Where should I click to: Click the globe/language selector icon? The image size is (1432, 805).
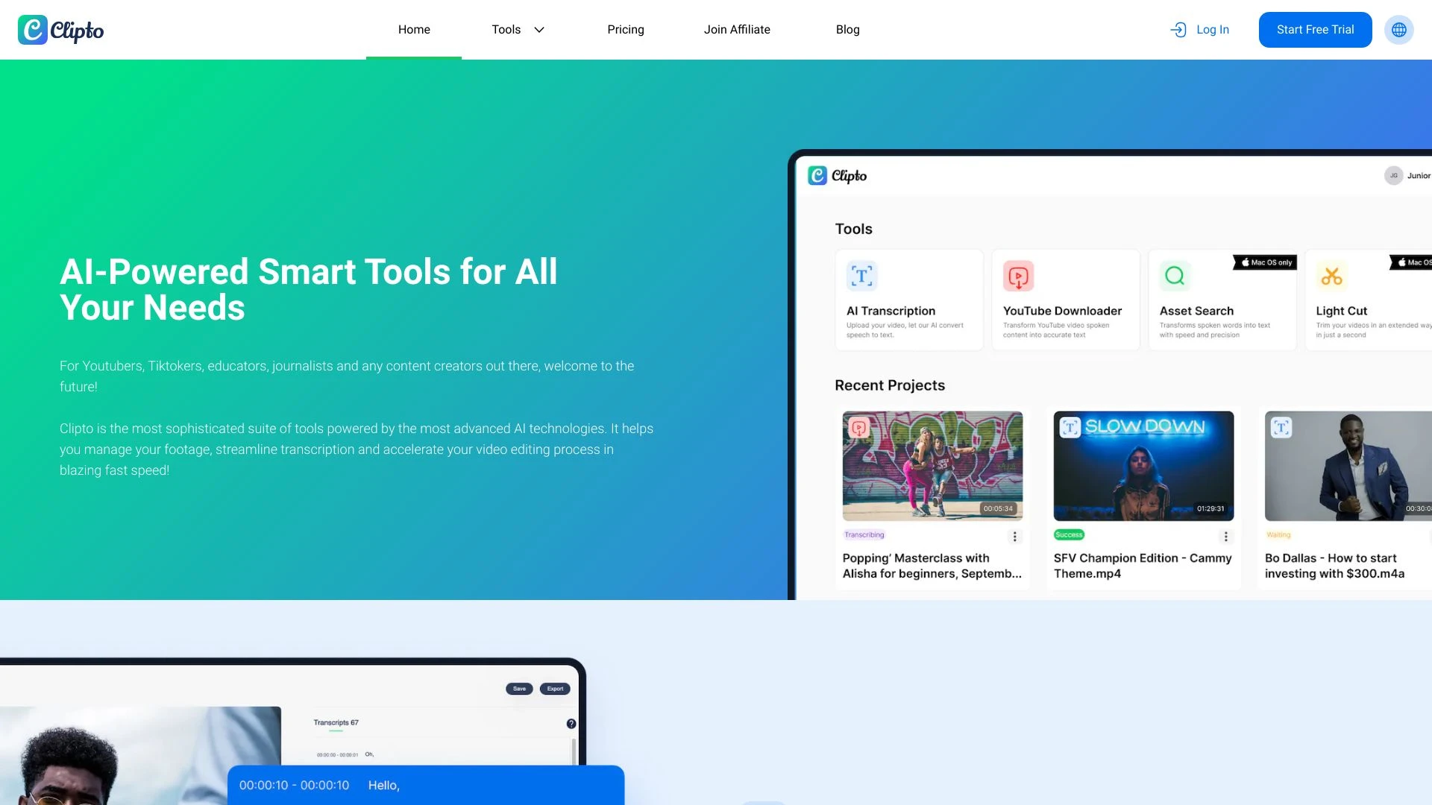pos(1399,30)
